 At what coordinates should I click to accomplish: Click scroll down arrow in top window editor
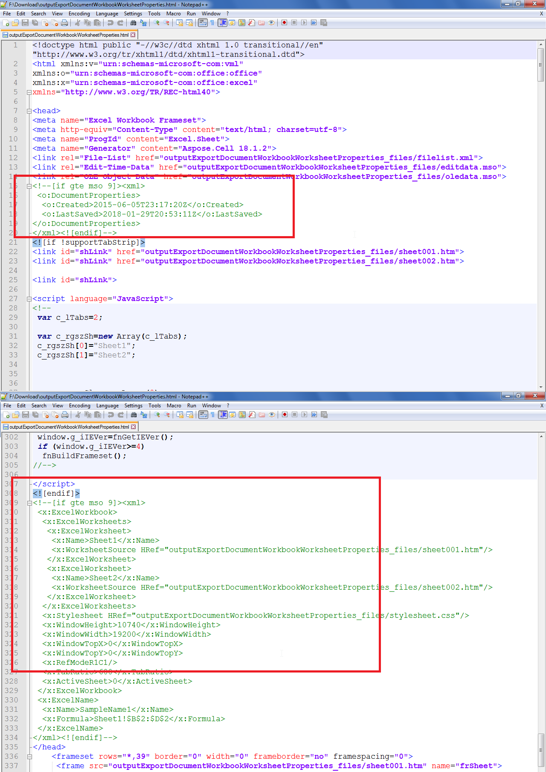(x=541, y=387)
